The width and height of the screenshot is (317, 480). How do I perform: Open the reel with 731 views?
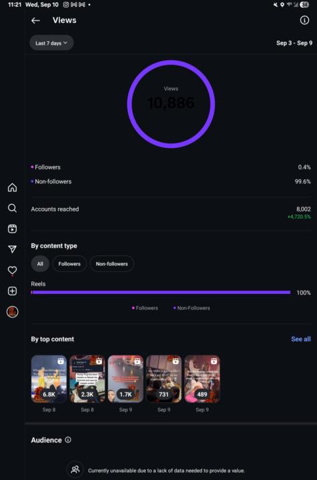point(164,379)
